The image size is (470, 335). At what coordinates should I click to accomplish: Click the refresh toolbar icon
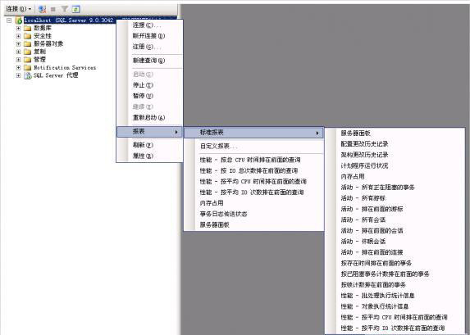point(76,9)
